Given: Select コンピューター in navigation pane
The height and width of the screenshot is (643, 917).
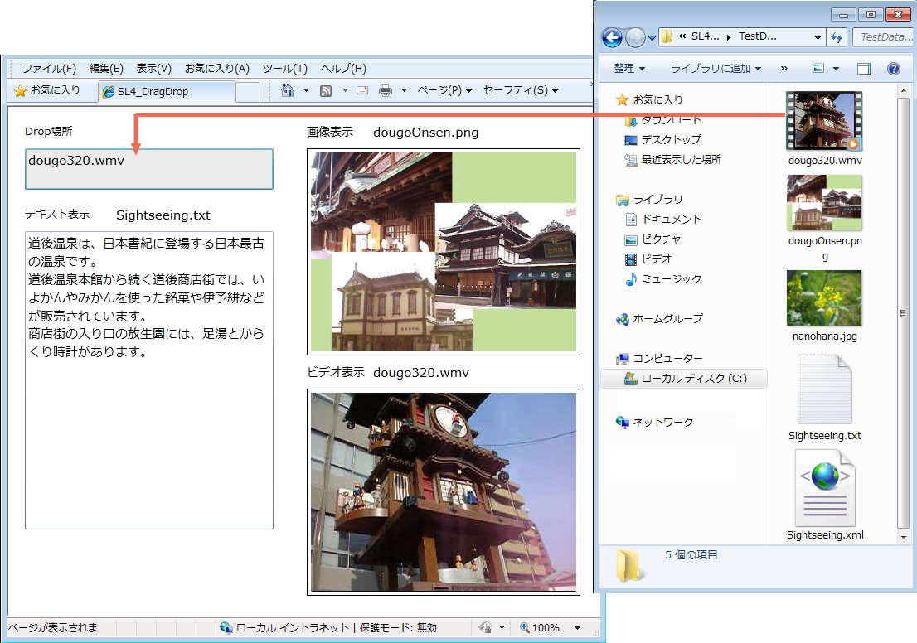Looking at the screenshot, I should 659,358.
